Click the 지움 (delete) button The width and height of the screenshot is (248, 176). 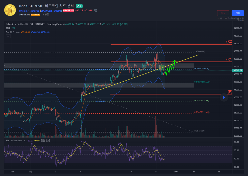point(223,13)
